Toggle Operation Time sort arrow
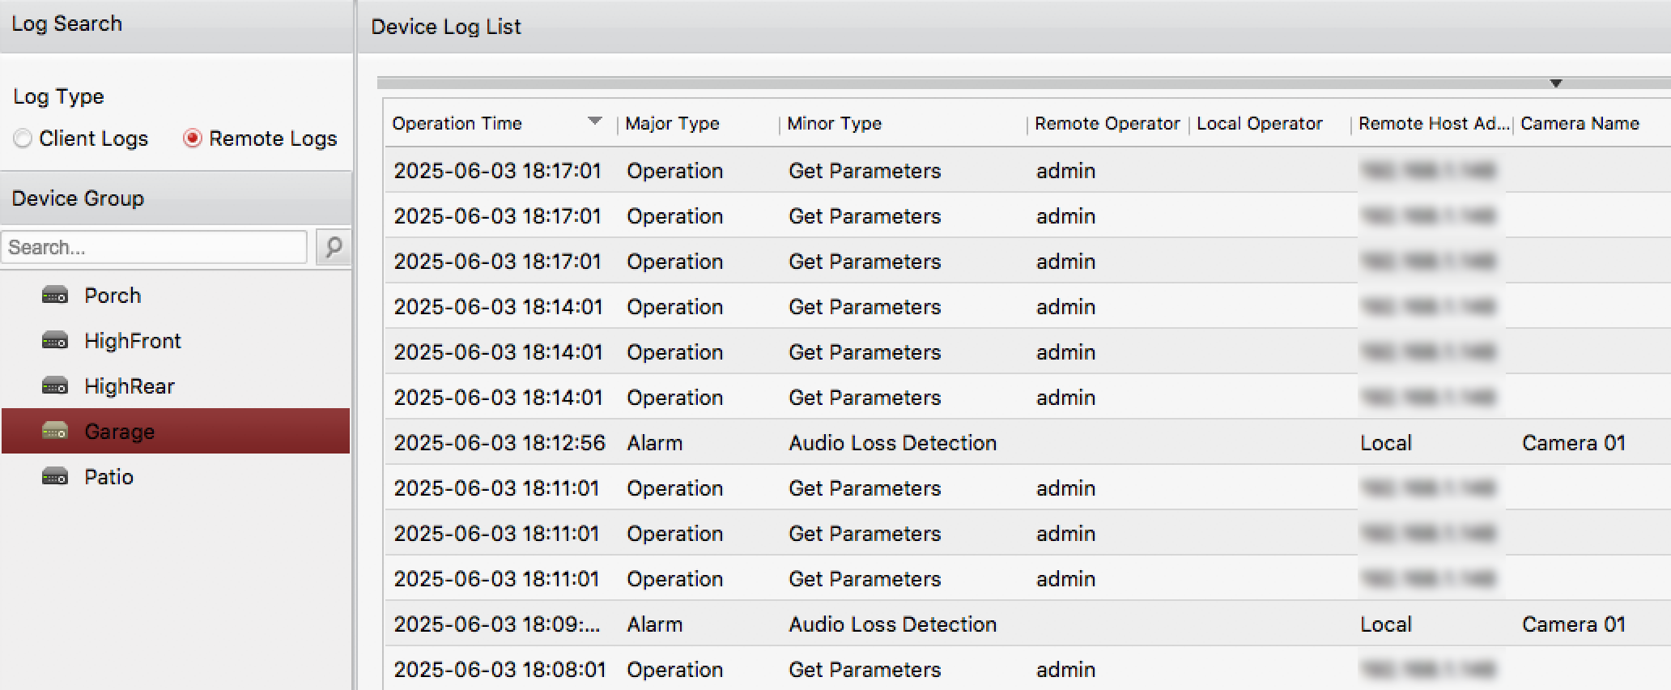 595,121
